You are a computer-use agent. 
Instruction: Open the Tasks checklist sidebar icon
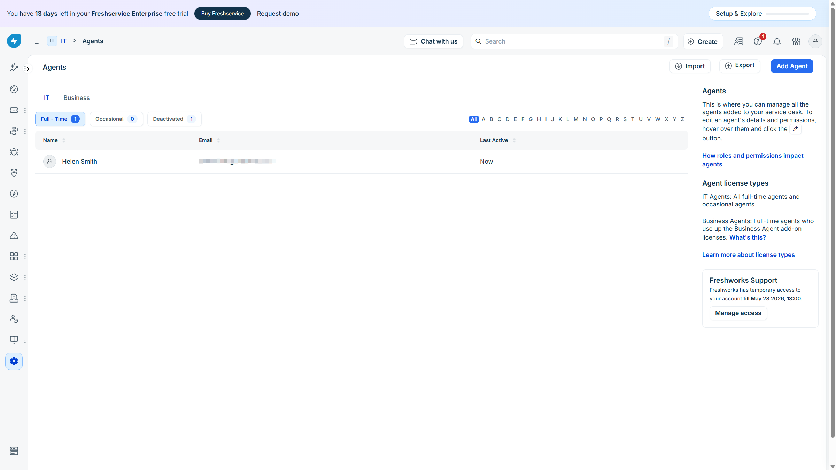pos(14,215)
